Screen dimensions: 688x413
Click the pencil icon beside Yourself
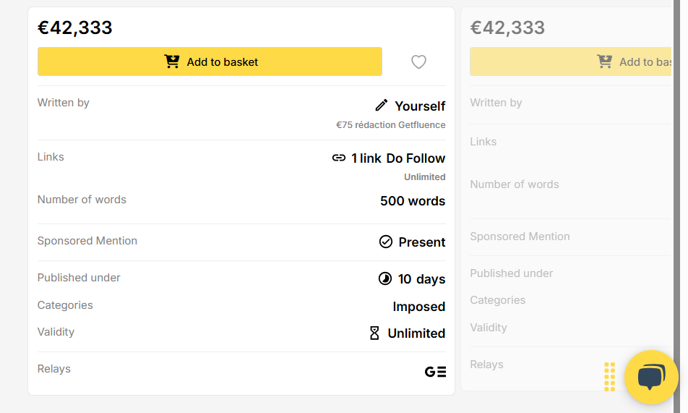point(382,106)
